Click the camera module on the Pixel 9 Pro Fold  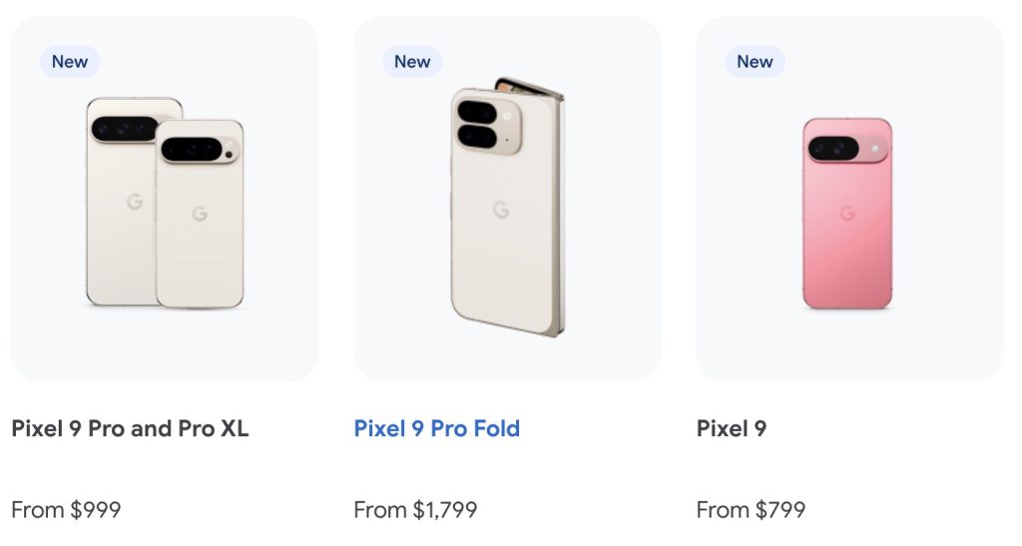(486, 122)
